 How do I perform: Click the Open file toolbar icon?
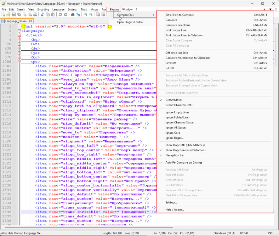tap(9, 14)
